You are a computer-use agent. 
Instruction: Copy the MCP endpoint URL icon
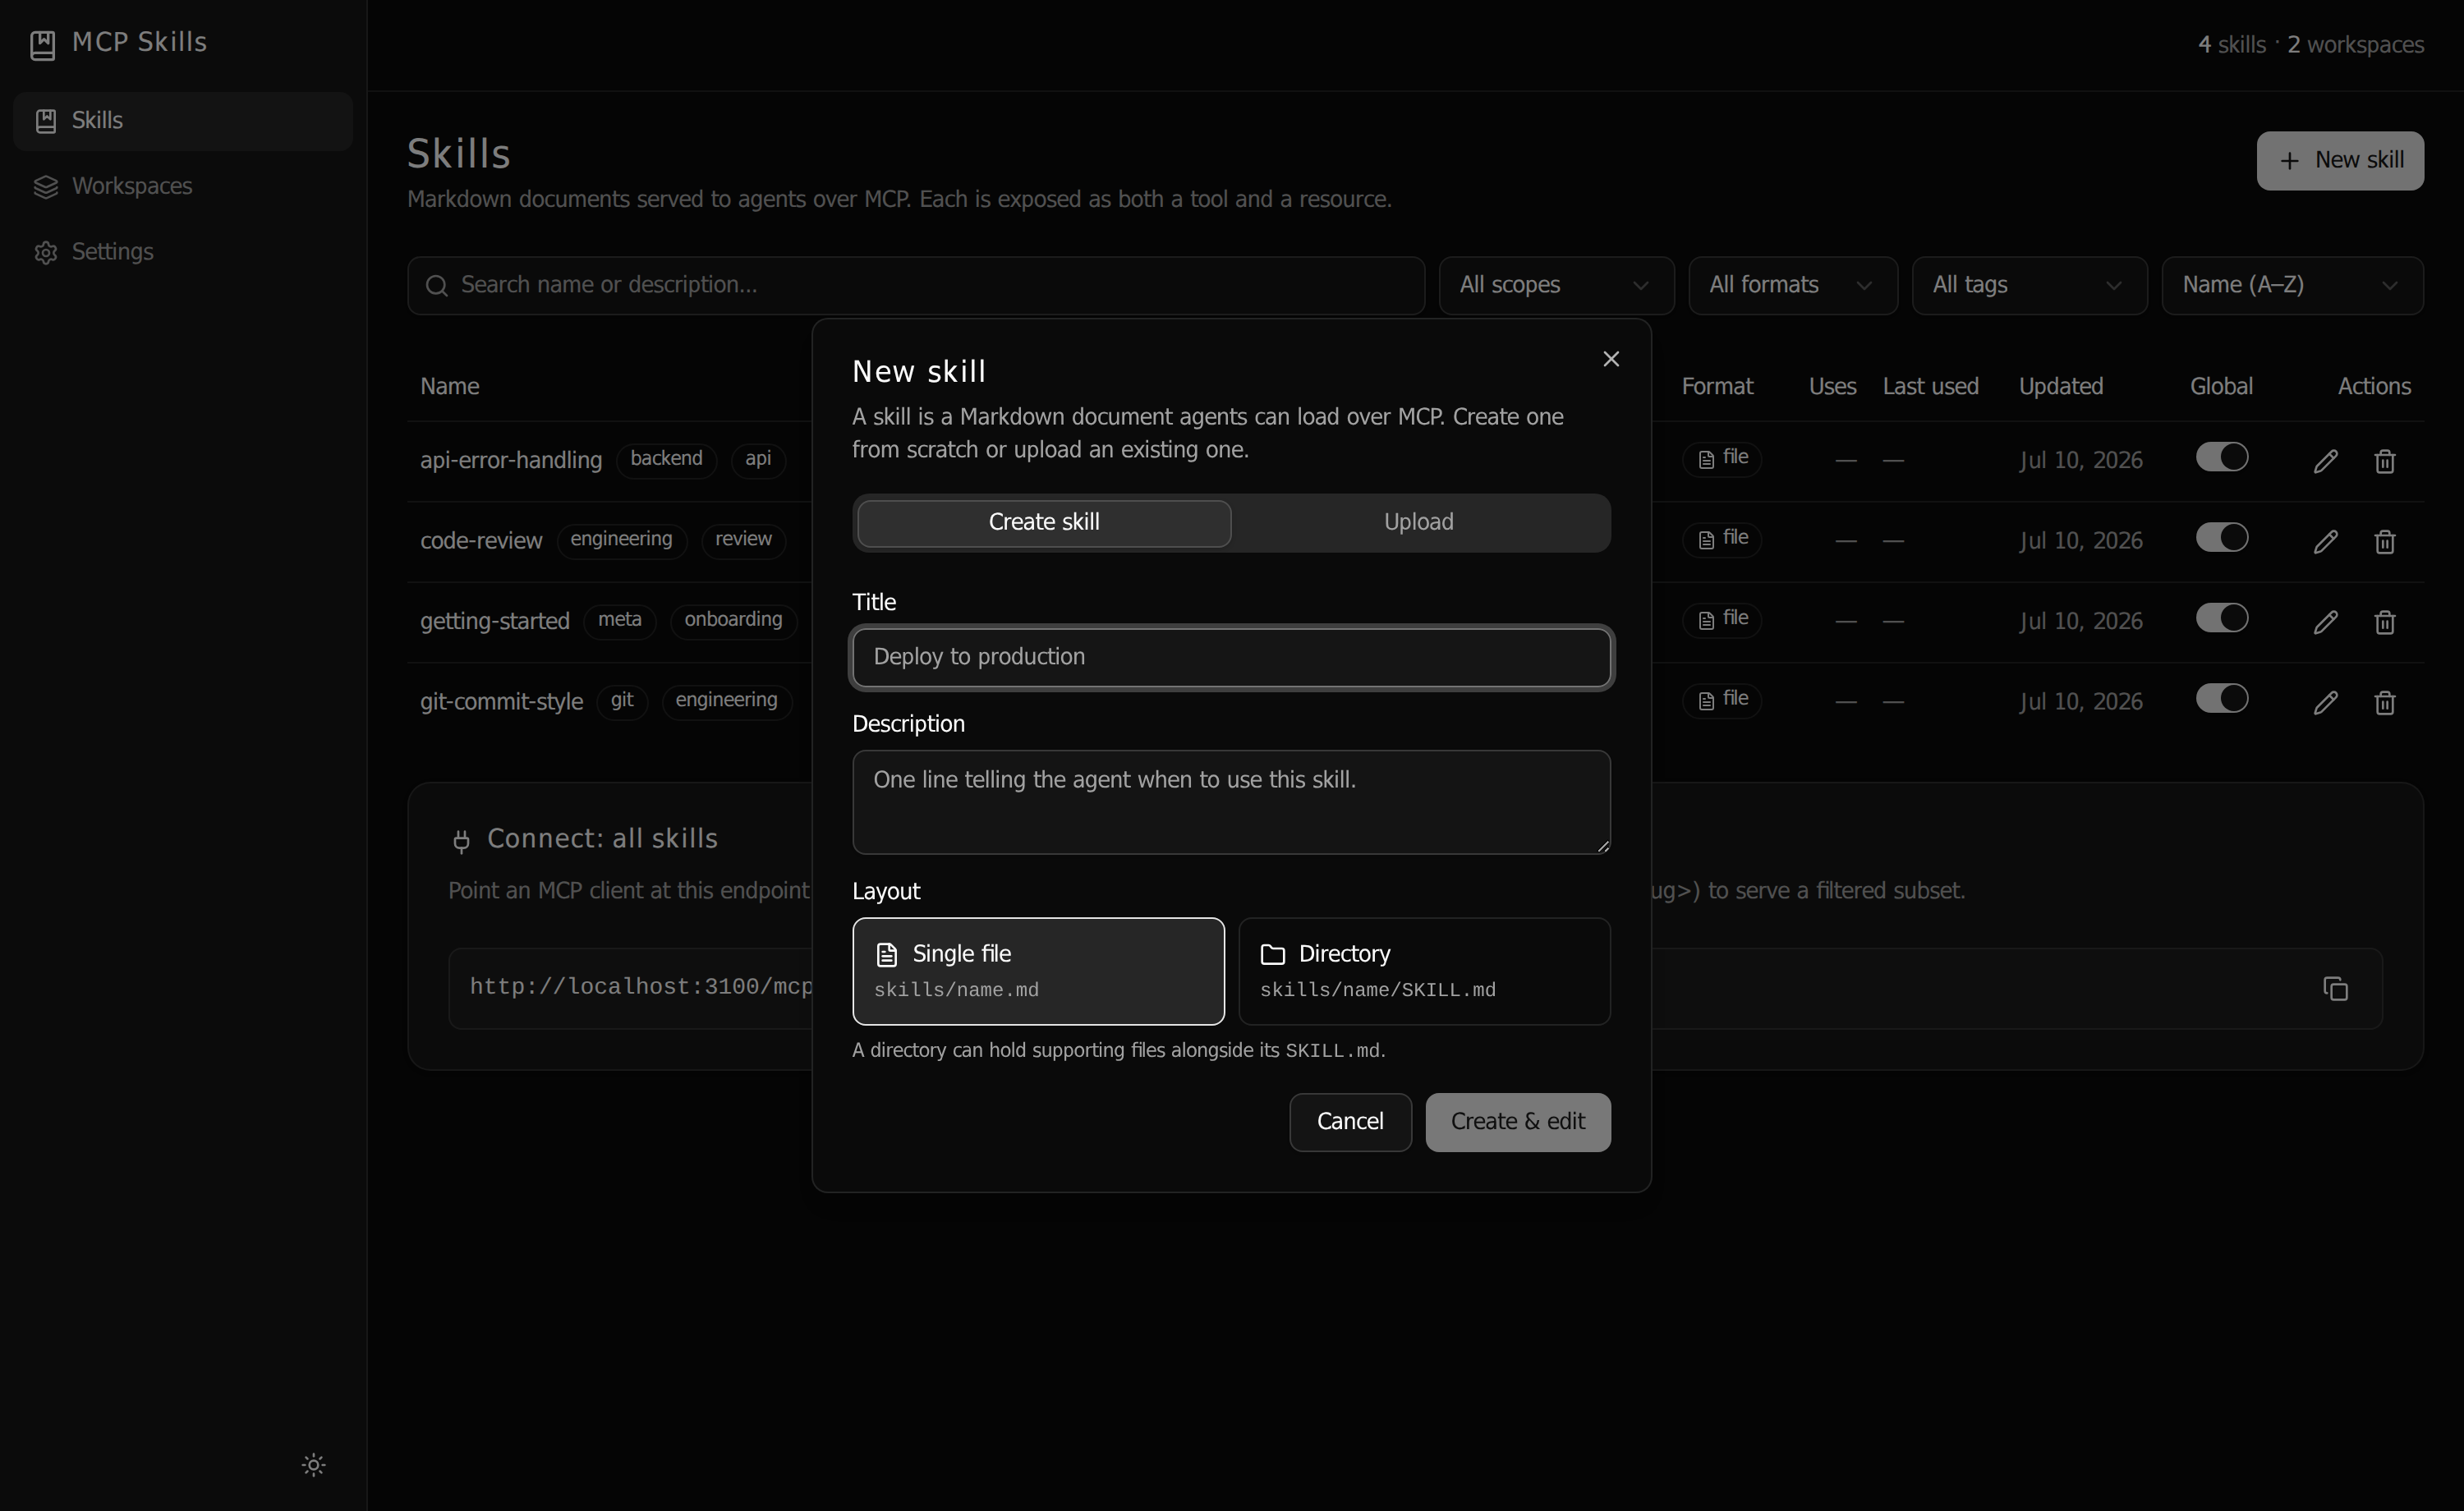coord(2335,989)
